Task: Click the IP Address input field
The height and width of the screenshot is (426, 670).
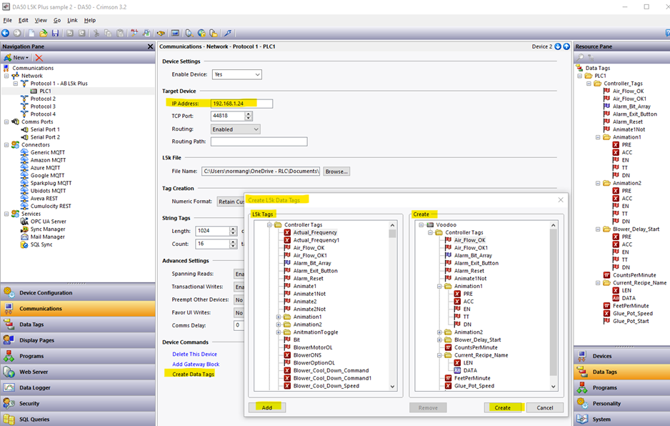Action: [241, 104]
